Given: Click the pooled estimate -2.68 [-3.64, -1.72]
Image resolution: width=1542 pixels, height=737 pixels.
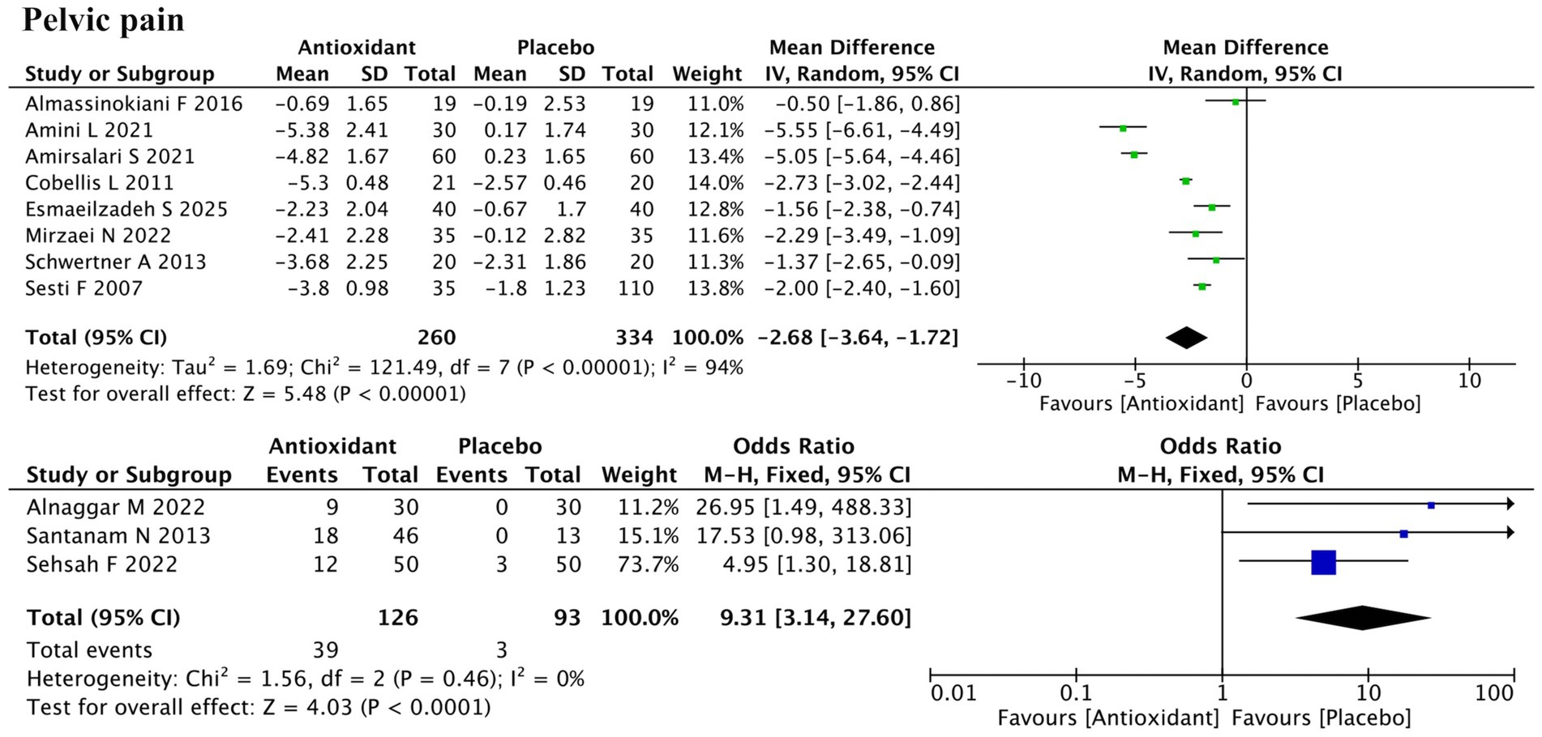Looking at the screenshot, I should [x=858, y=337].
